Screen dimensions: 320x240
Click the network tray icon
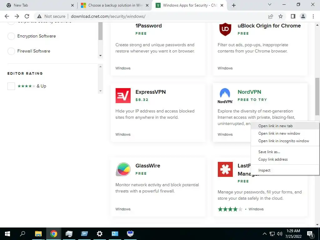click(272, 234)
